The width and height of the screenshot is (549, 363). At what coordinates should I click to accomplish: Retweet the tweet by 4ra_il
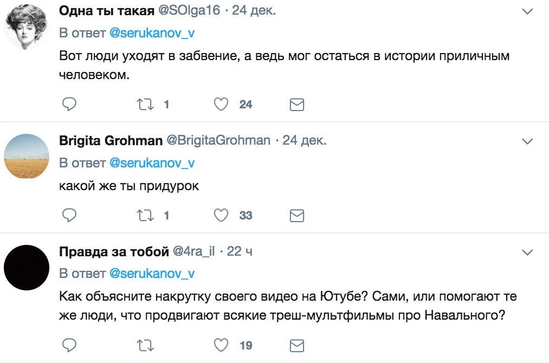(x=145, y=345)
